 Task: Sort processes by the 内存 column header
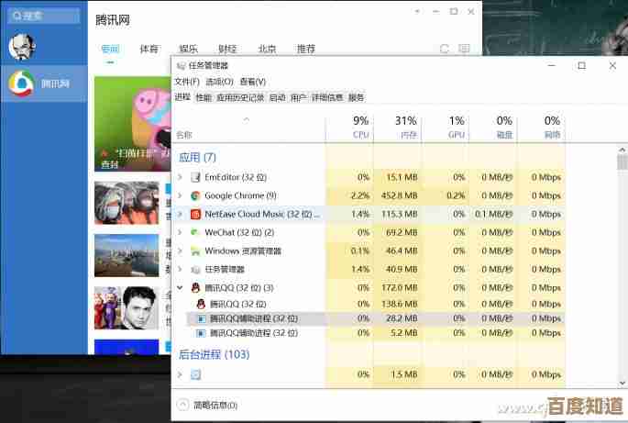[406, 127]
